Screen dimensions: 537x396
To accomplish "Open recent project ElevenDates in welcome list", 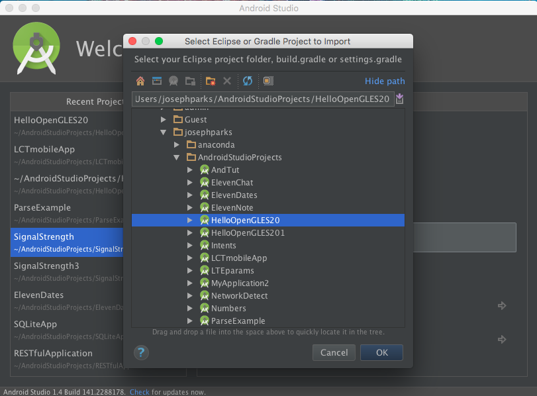I will click(x=67, y=301).
